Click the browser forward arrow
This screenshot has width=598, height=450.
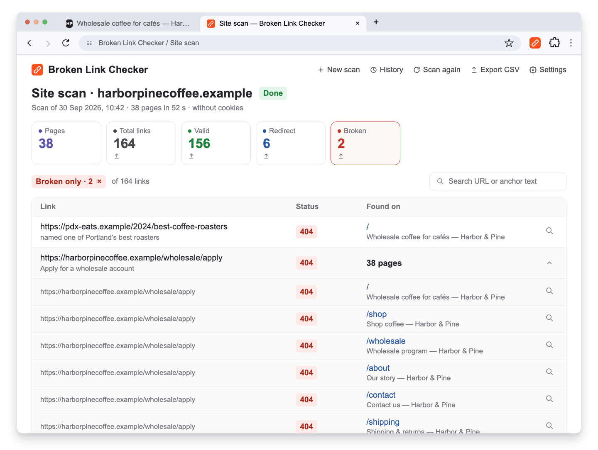coord(48,43)
